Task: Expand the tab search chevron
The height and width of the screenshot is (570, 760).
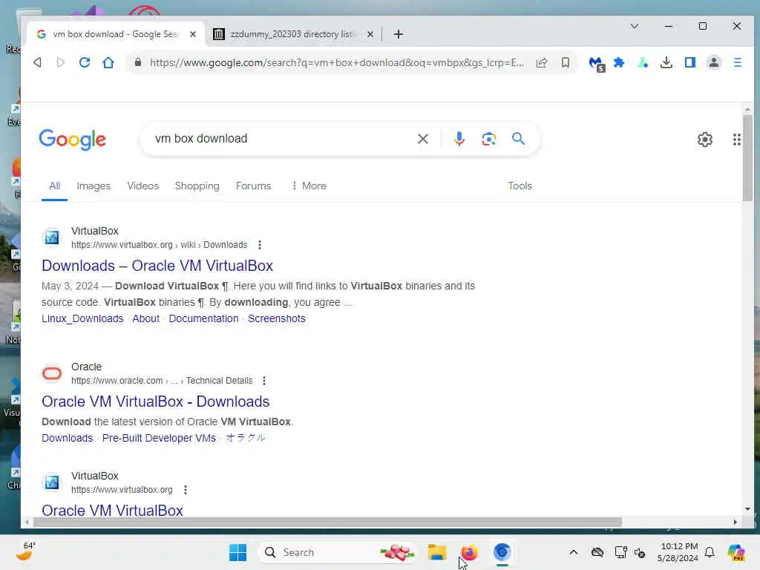Action: pos(635,26)
